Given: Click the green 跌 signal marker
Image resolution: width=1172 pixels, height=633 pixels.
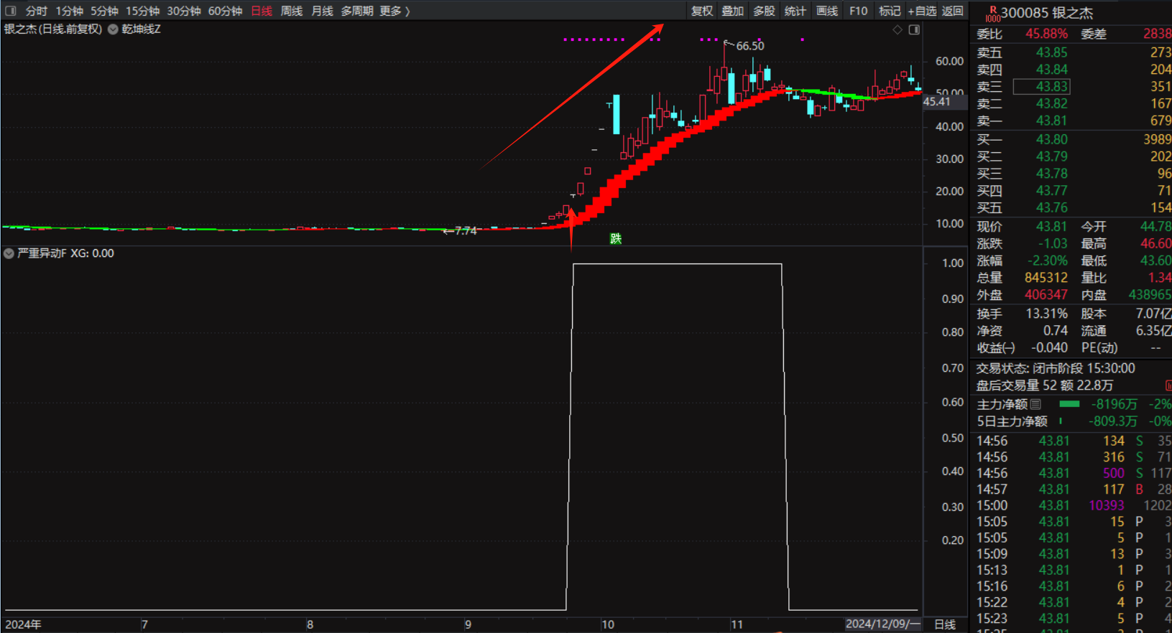Looking at the screenshot, I should tap(616, 238).
